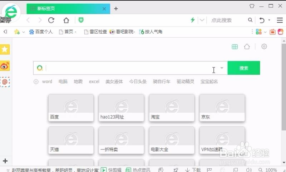286x172 pixels.
Task: Open the dropdown next to undo icon
Action: (x=269, y=20)
